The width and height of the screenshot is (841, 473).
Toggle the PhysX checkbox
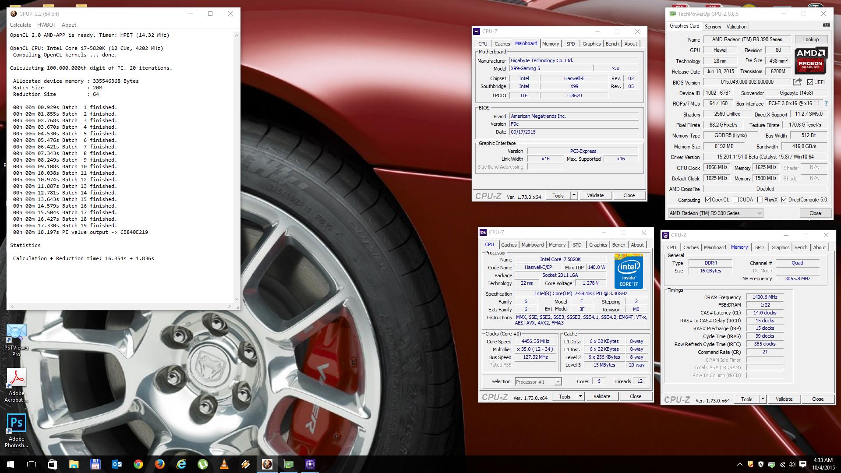760,200
